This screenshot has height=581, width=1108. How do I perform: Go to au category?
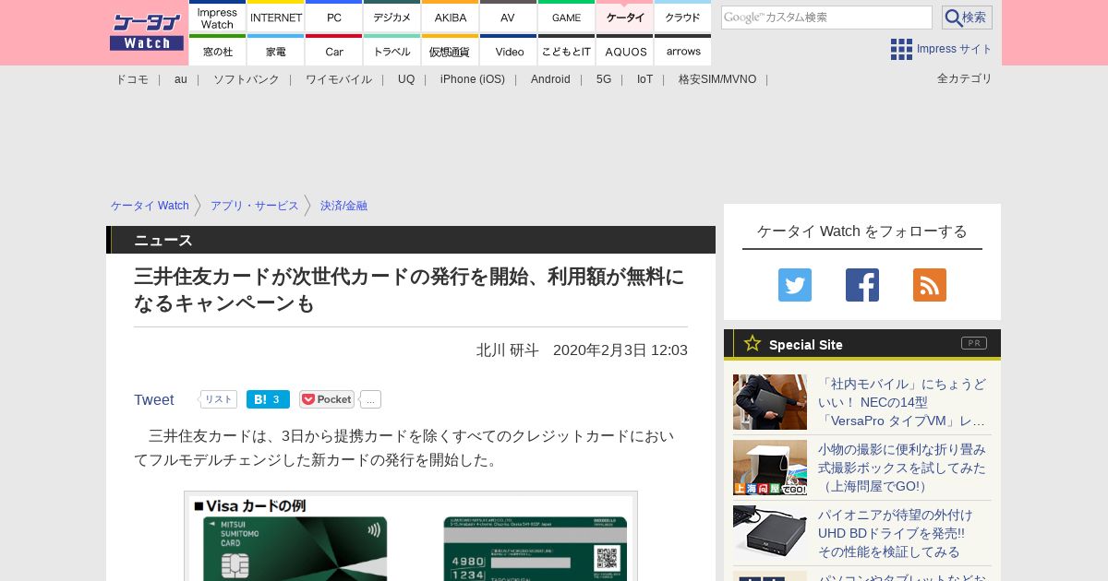pyautogui.click(x=181, y=79)
